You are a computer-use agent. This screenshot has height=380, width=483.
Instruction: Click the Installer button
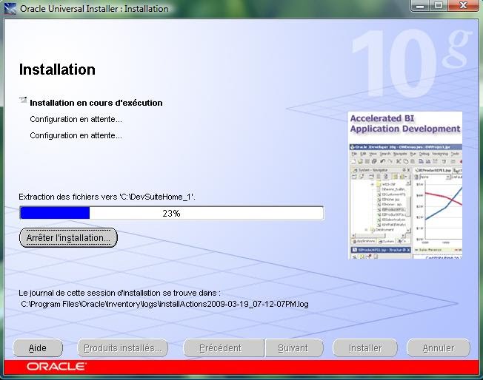[x=365, y=348]
